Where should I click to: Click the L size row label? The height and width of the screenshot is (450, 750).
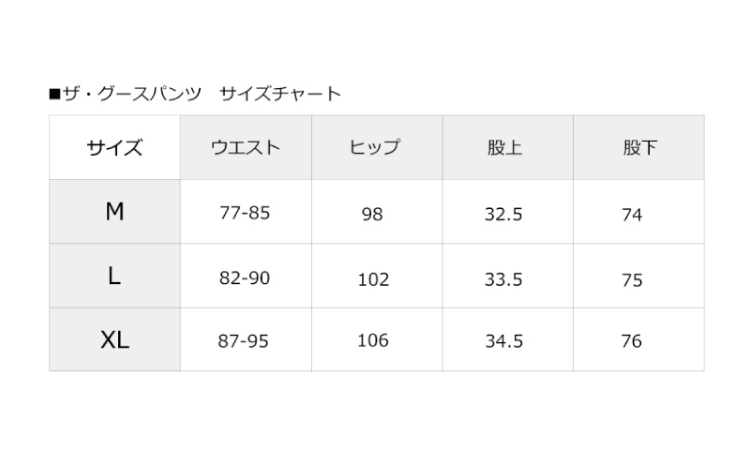tap(114, 276)
